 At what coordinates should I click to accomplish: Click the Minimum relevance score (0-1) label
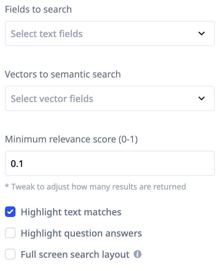click(x=71, y=139)
